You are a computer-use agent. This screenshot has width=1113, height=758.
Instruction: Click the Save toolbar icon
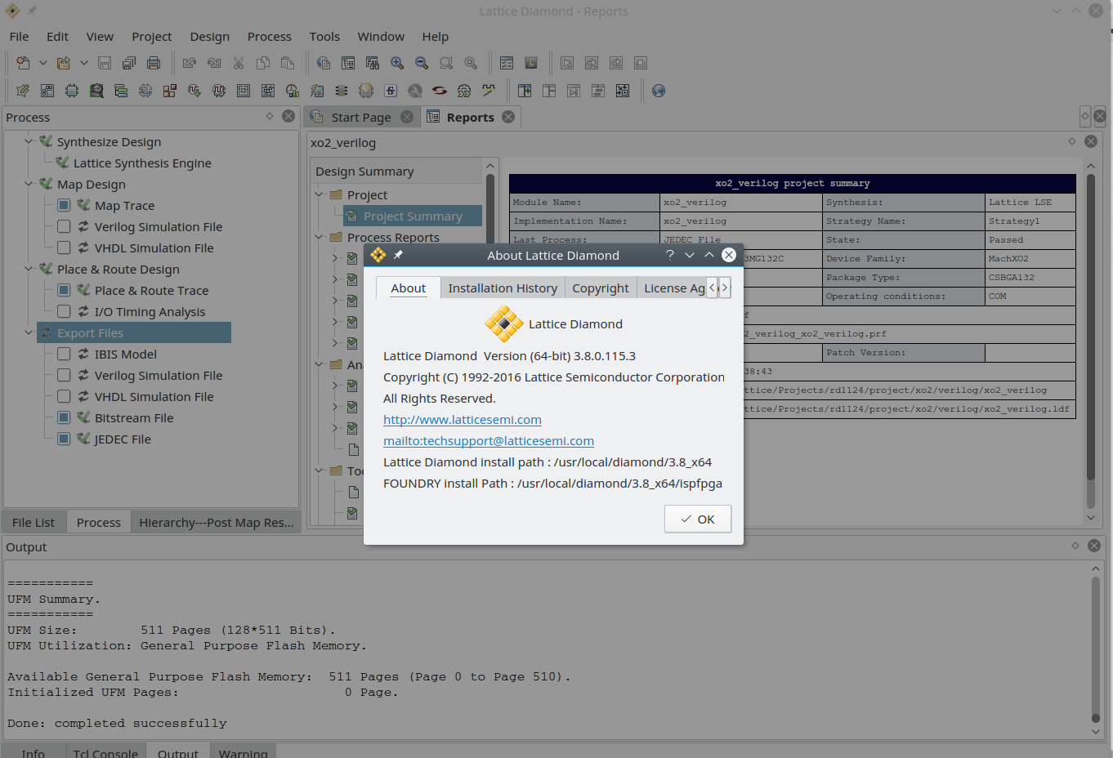point(105,63)
